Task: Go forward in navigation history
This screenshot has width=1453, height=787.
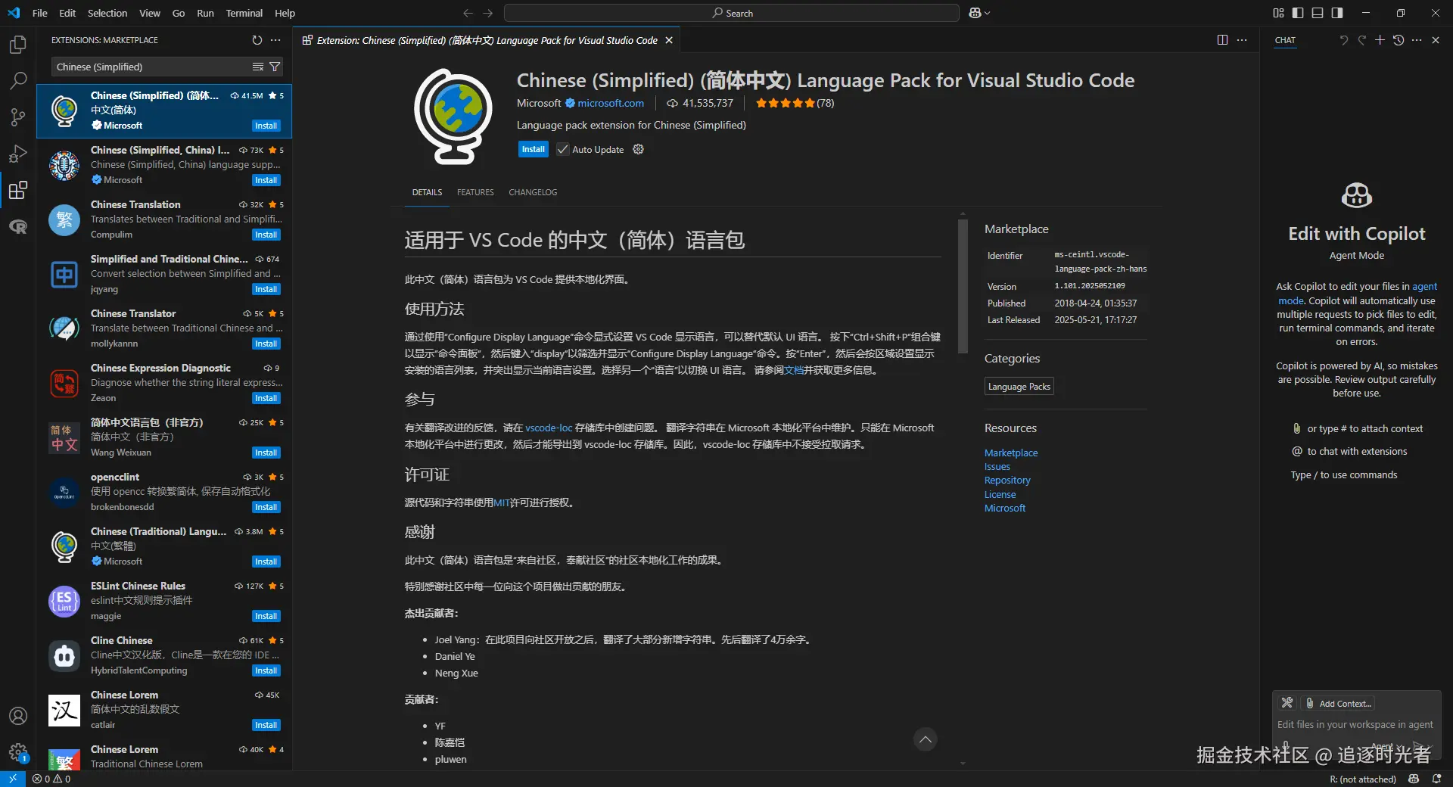Action: pyautogui.click(x=488, y=13)
